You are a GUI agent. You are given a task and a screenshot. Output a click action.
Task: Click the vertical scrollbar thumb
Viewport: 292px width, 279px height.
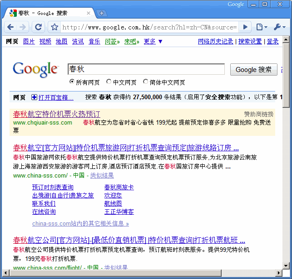click(286, 75)
